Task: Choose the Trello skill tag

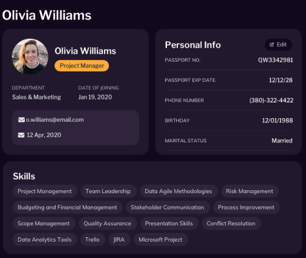Action: pos(93,239)
